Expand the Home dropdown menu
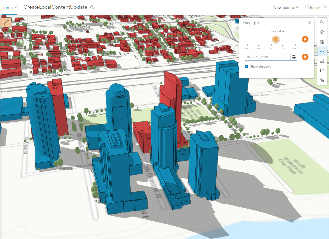This screenshot has height=239, width=329. coord(9,7)
